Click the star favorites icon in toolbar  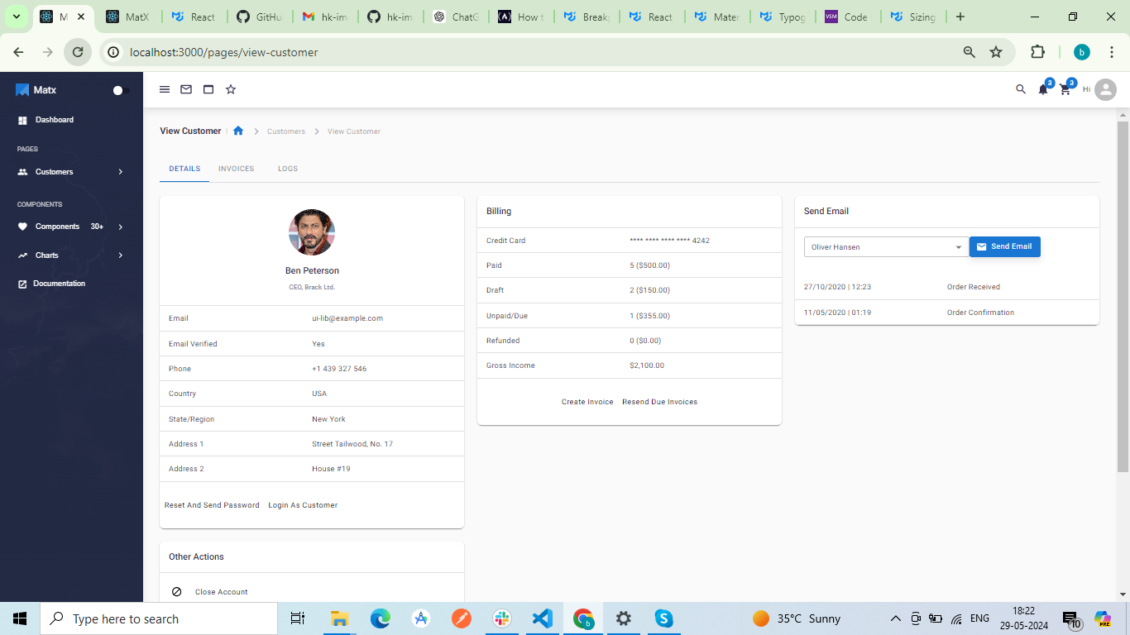231,89
